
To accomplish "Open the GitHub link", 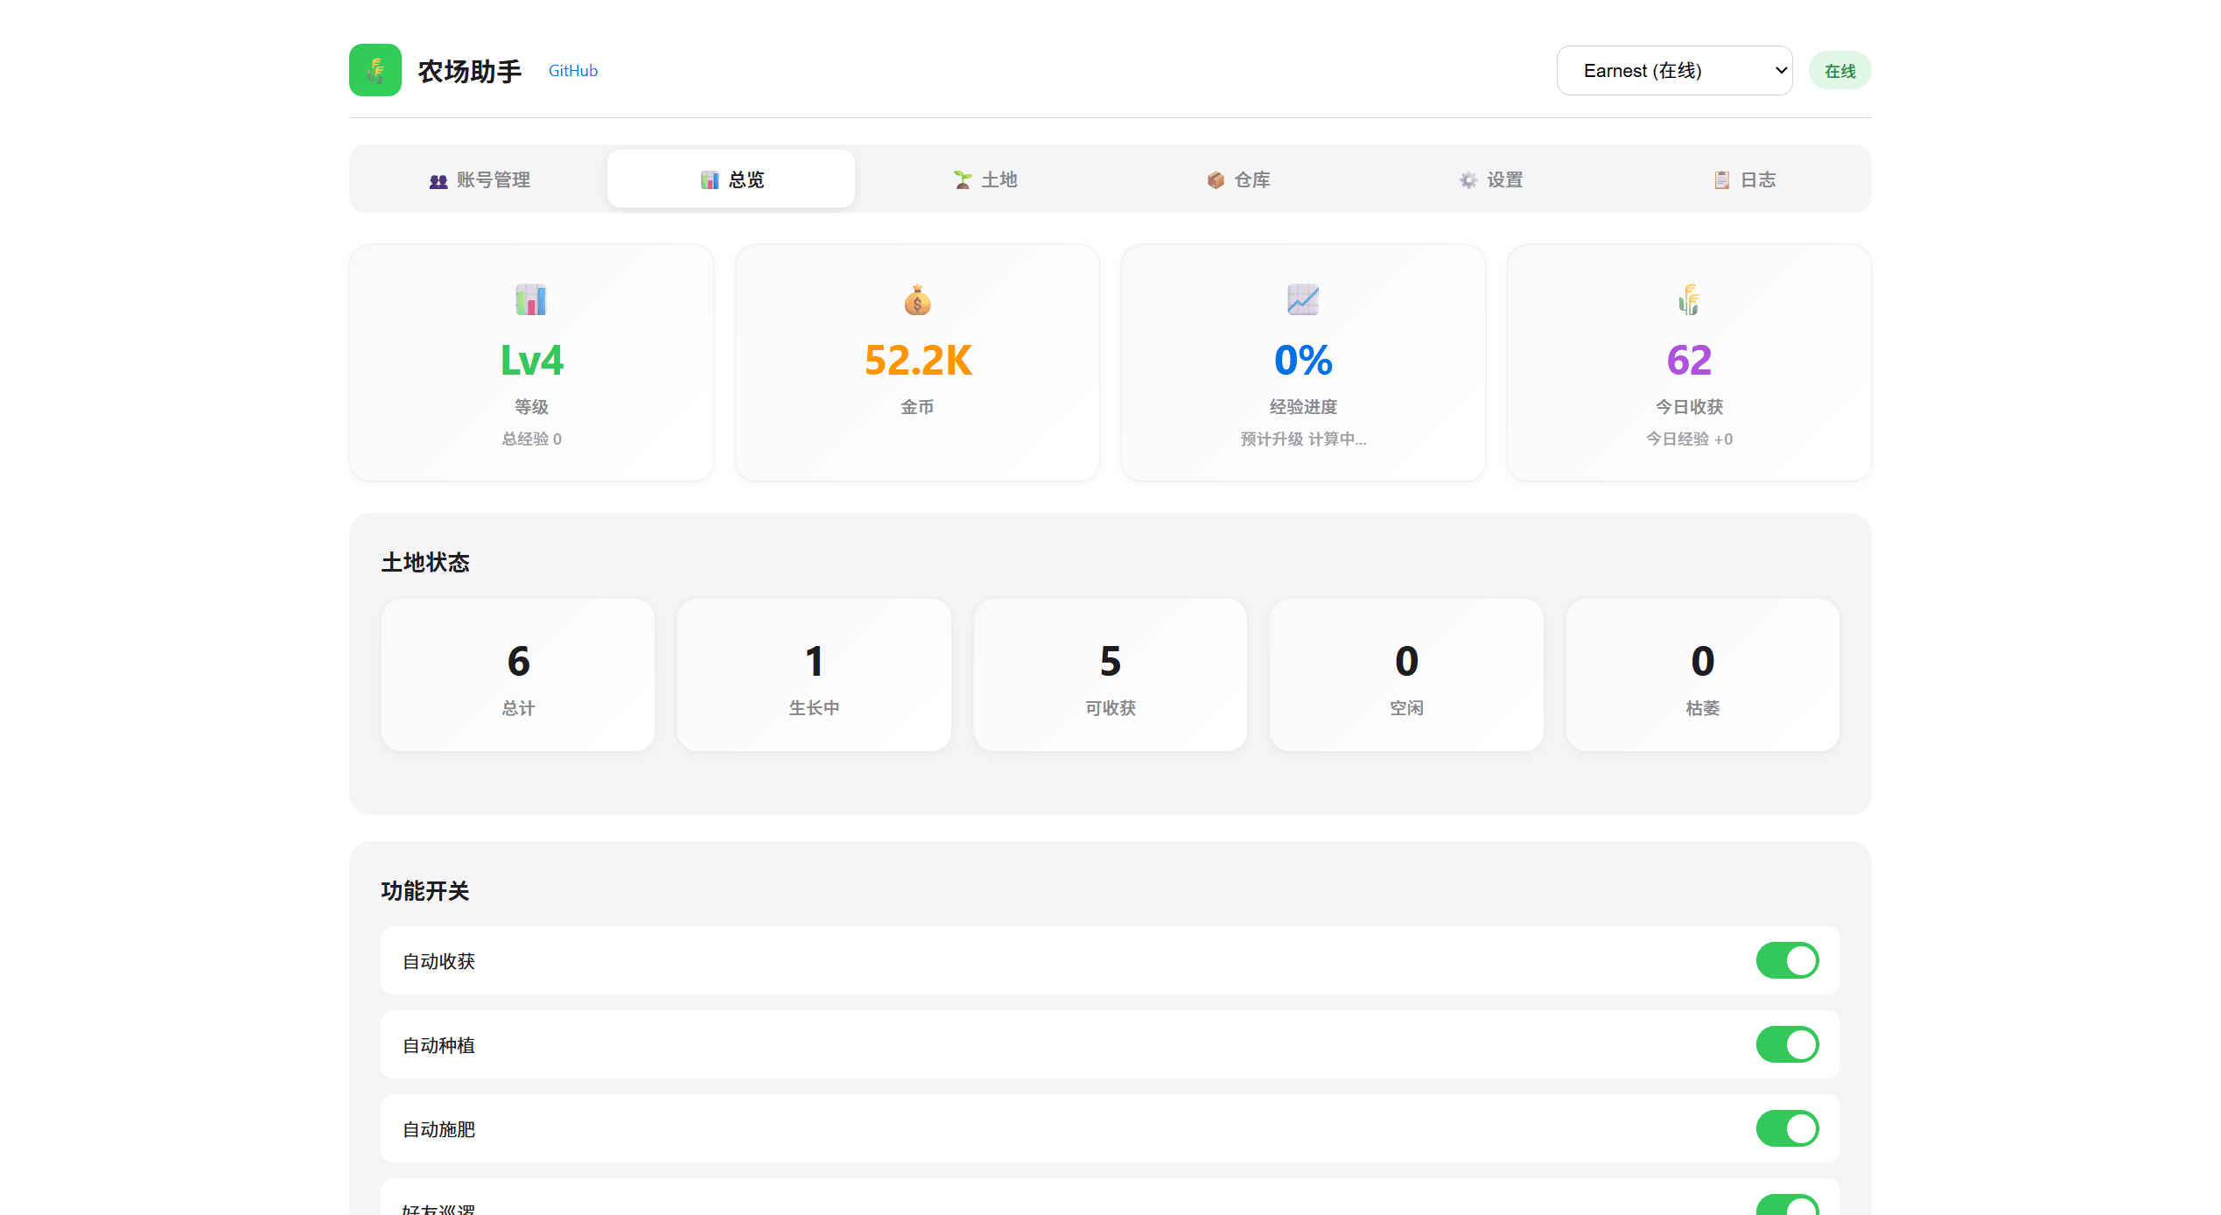I will pos(573,71).
